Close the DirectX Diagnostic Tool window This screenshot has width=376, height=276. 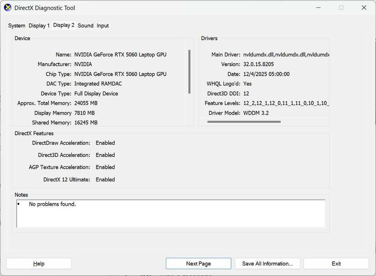364,7
